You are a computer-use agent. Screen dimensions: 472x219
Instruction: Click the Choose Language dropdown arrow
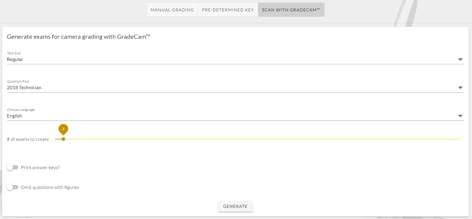[460, 116]
